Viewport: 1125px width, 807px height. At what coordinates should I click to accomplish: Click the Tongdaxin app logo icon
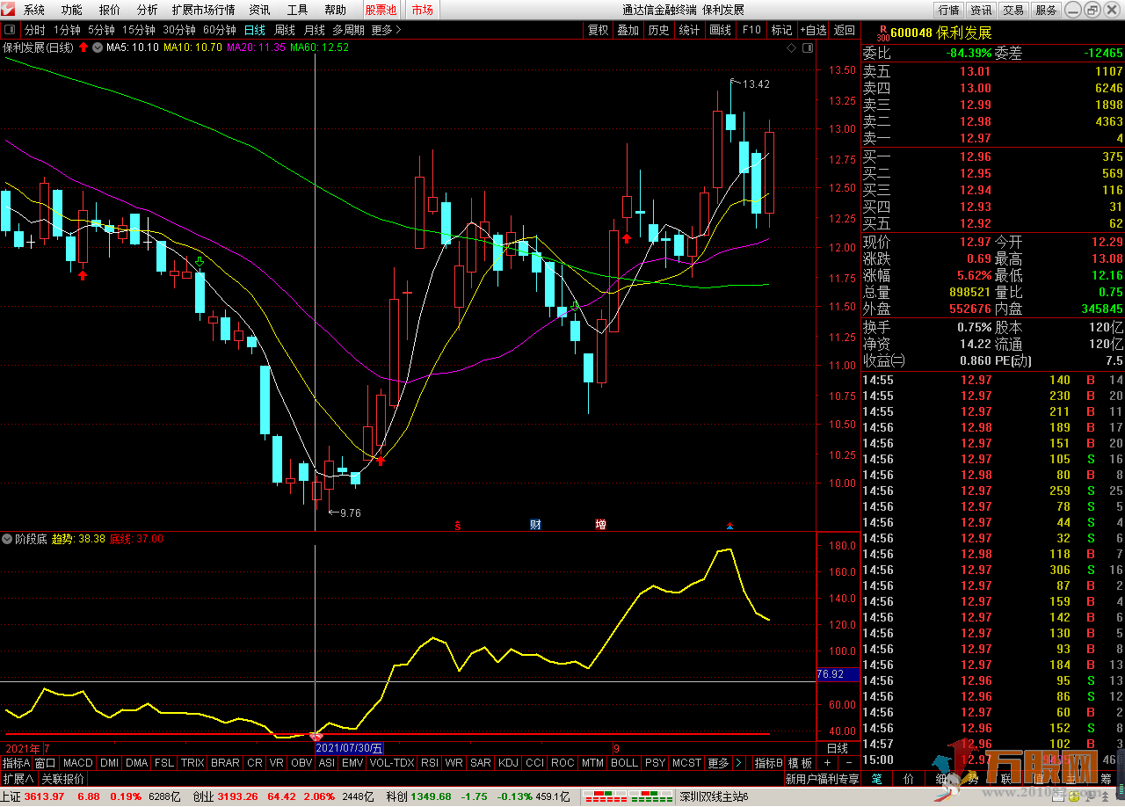8,10
